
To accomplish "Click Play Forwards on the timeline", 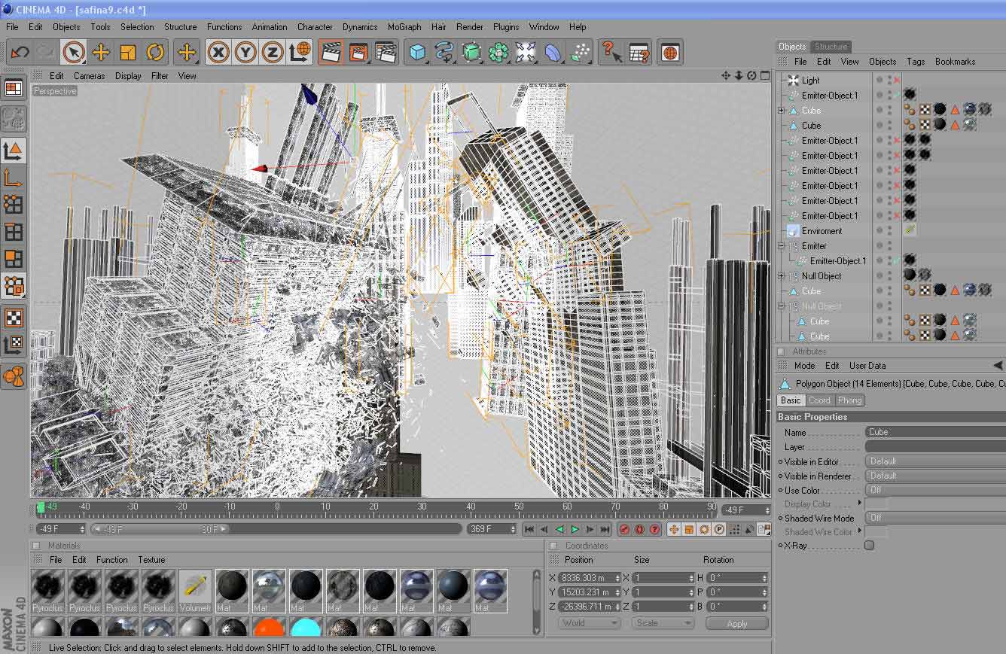I will [575, 530].
